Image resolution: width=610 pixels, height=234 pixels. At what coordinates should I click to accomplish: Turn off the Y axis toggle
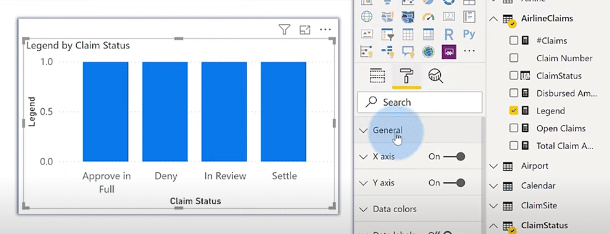pyautogui.click(x=454, y=182)
